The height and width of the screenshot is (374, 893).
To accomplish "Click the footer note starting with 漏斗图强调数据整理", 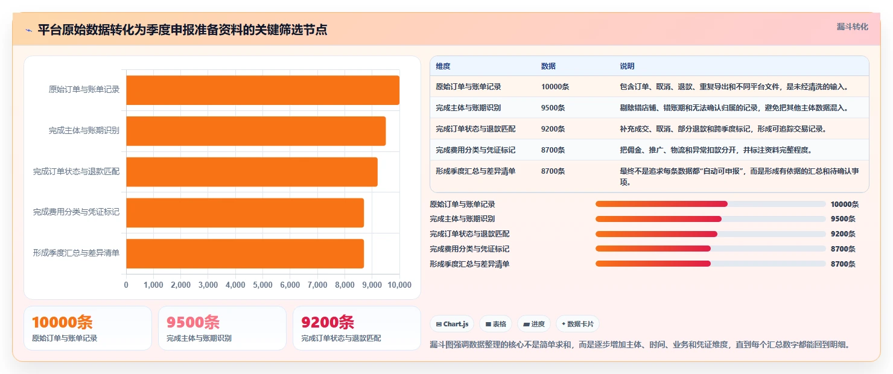I will [x=640, y=345].
